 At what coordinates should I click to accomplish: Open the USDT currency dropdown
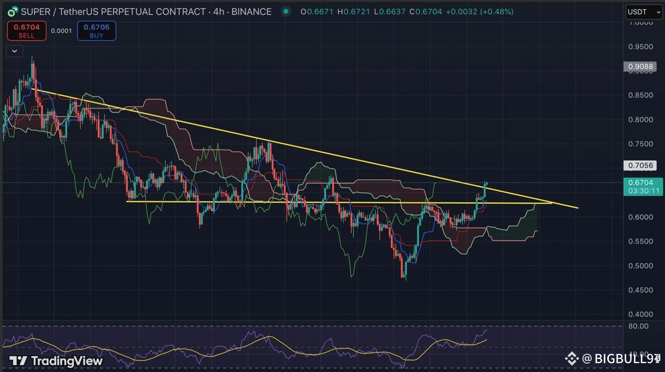pos(643,11)
